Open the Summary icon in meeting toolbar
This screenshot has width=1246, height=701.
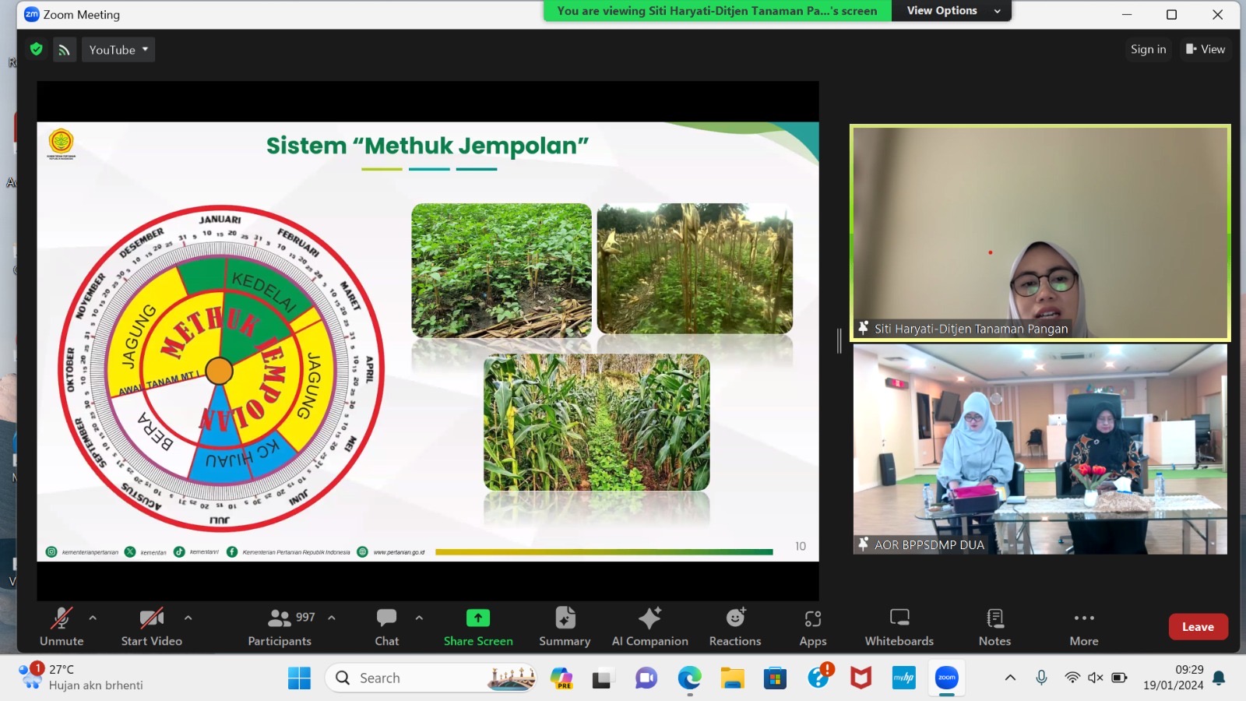(565, 626)
